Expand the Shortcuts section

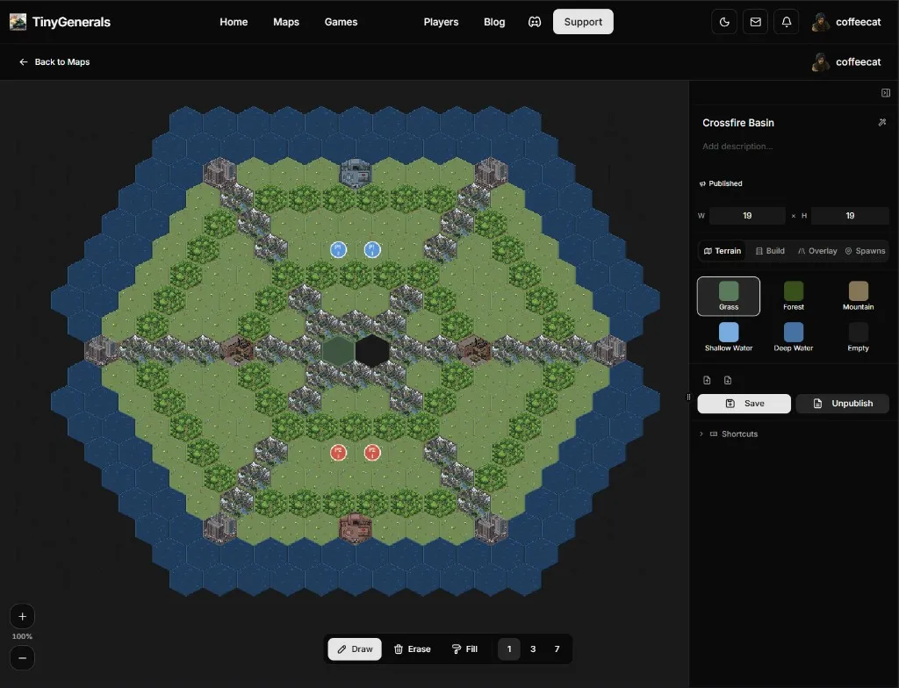coord(736,433)
